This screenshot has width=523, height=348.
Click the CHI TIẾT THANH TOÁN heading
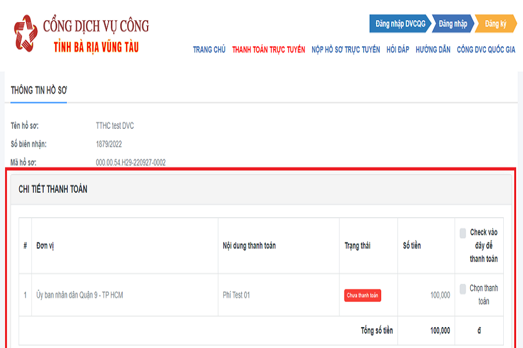(x=53, y=189)
